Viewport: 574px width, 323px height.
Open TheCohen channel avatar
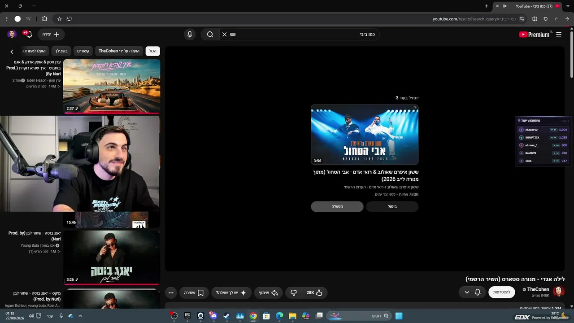(x=559, y=292)
